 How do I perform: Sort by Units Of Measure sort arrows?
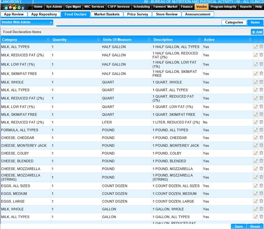pyautogui.click(x=149, y=39)
